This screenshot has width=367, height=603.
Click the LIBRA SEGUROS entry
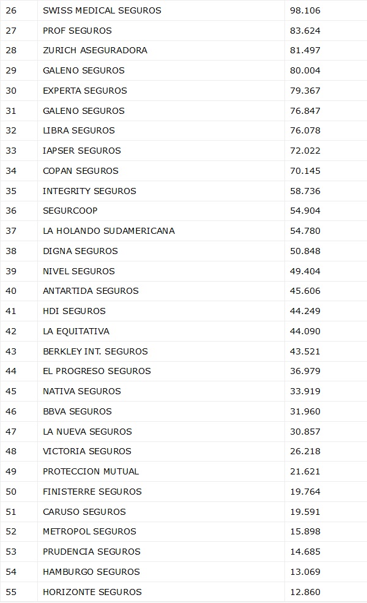click(x=79, y=130)
